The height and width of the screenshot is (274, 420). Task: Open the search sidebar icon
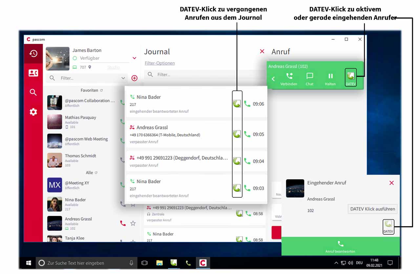[x=33, y=92]
